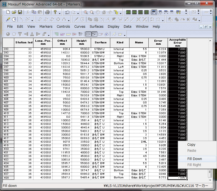Click the Acceptable Error cell in row 428
This screenshot has width=217, height=191.
(177, 178)
